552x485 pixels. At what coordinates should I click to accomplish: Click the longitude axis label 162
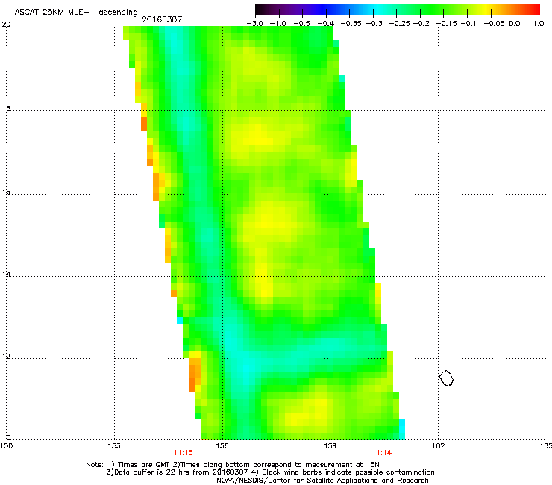coord(438,446)
